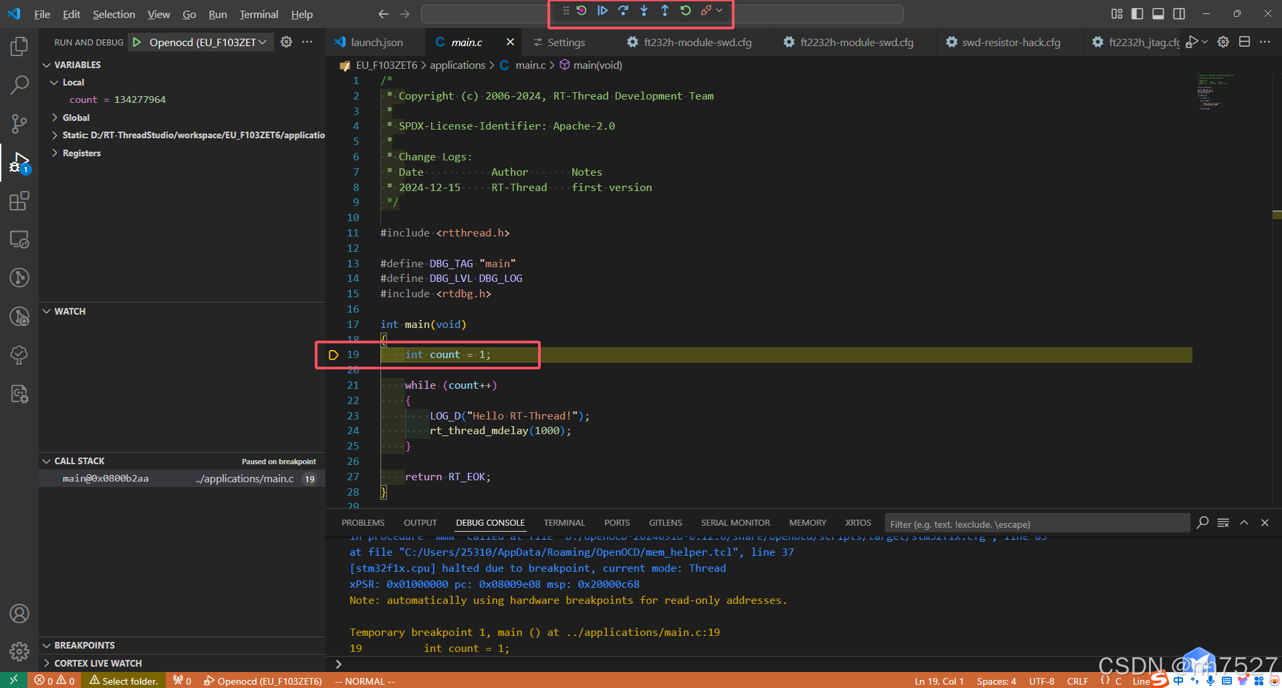Open the Explorer view
1282x688 pixels.
[19, 46]
